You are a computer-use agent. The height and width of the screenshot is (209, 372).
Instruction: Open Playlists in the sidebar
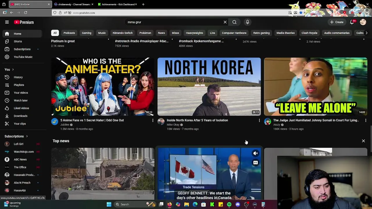[22, 85]
